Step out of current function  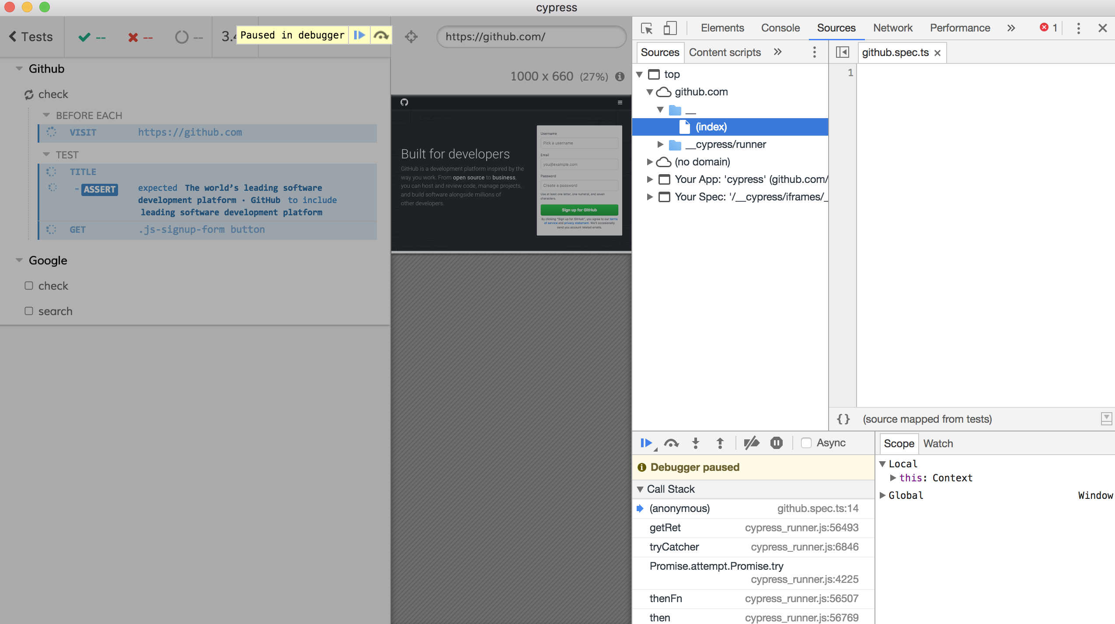[x=720, y=443]
